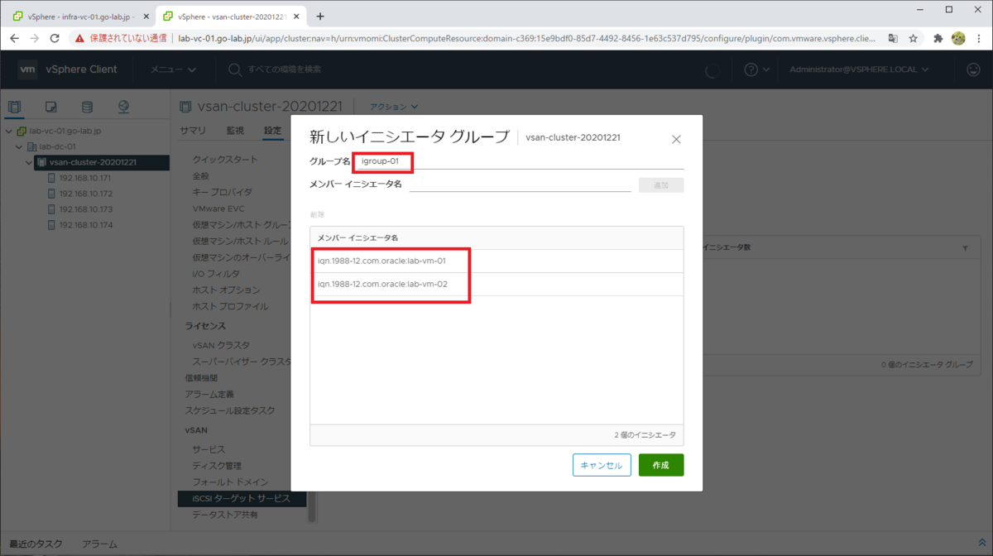The image size is (993, 556).
Task: Open ディスク管理 settings item
Action: click(217, 466)
